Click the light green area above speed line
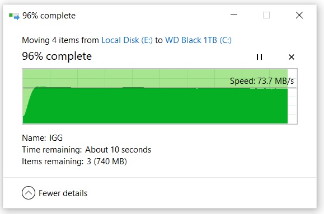 point(124,78)
